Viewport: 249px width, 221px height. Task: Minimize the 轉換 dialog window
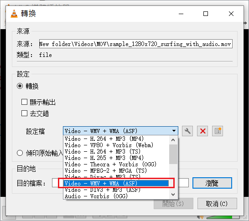181,14
